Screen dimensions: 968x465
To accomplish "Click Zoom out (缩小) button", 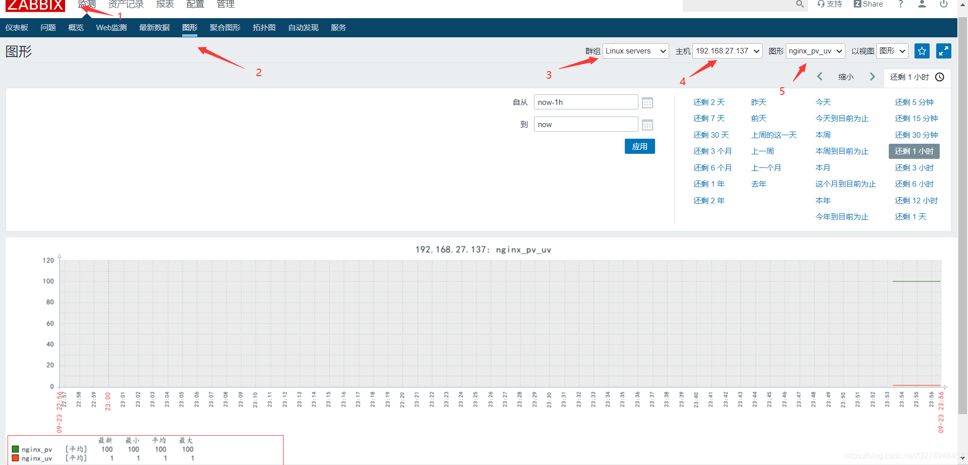I will pos(846,77).
